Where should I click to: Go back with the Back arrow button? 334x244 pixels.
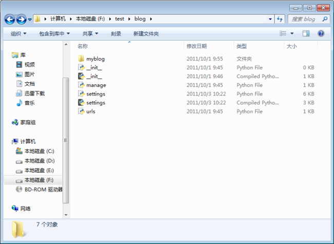click(10, 20)
